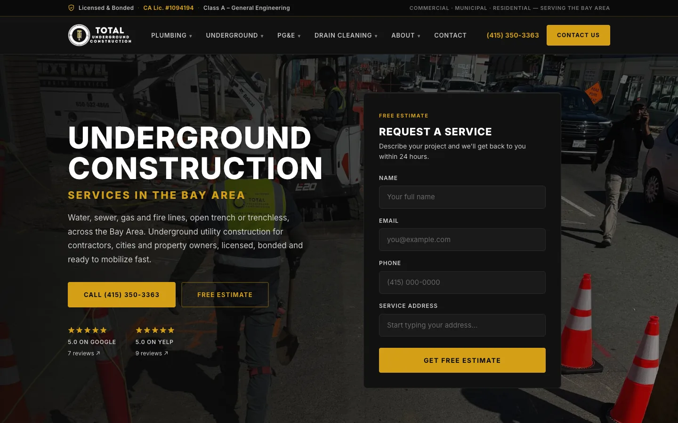Click the Google five-star rating icons
Screen dimensions: 678x423
[x=88, y=330]
